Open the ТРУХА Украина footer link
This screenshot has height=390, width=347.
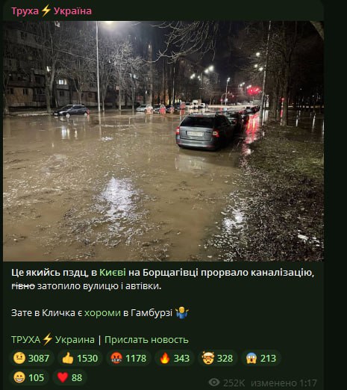53,340
